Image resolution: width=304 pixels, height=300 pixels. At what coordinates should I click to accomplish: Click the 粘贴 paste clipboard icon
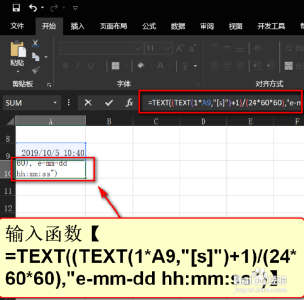[18, 49]
